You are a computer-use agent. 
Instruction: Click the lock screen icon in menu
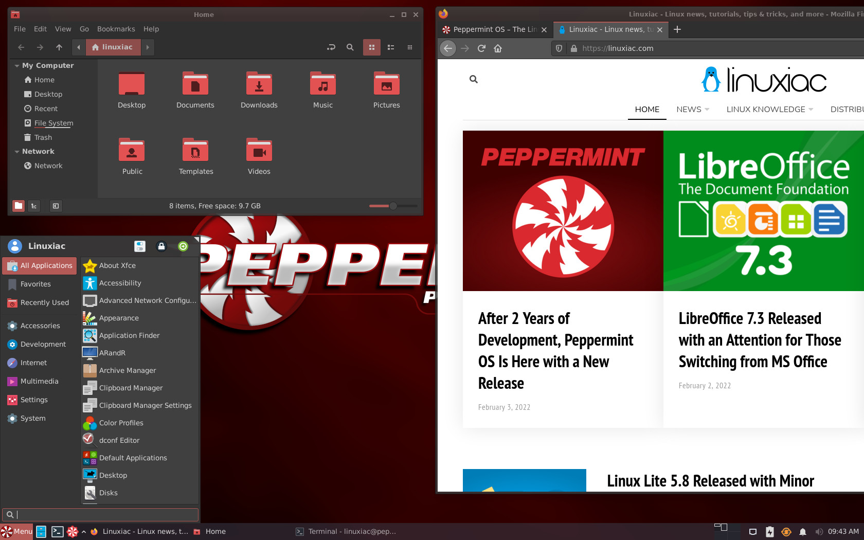[x=161, y=246]
